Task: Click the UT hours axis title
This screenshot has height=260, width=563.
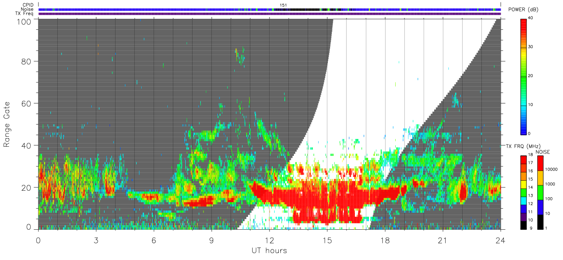Action: [x=269, y=250]
